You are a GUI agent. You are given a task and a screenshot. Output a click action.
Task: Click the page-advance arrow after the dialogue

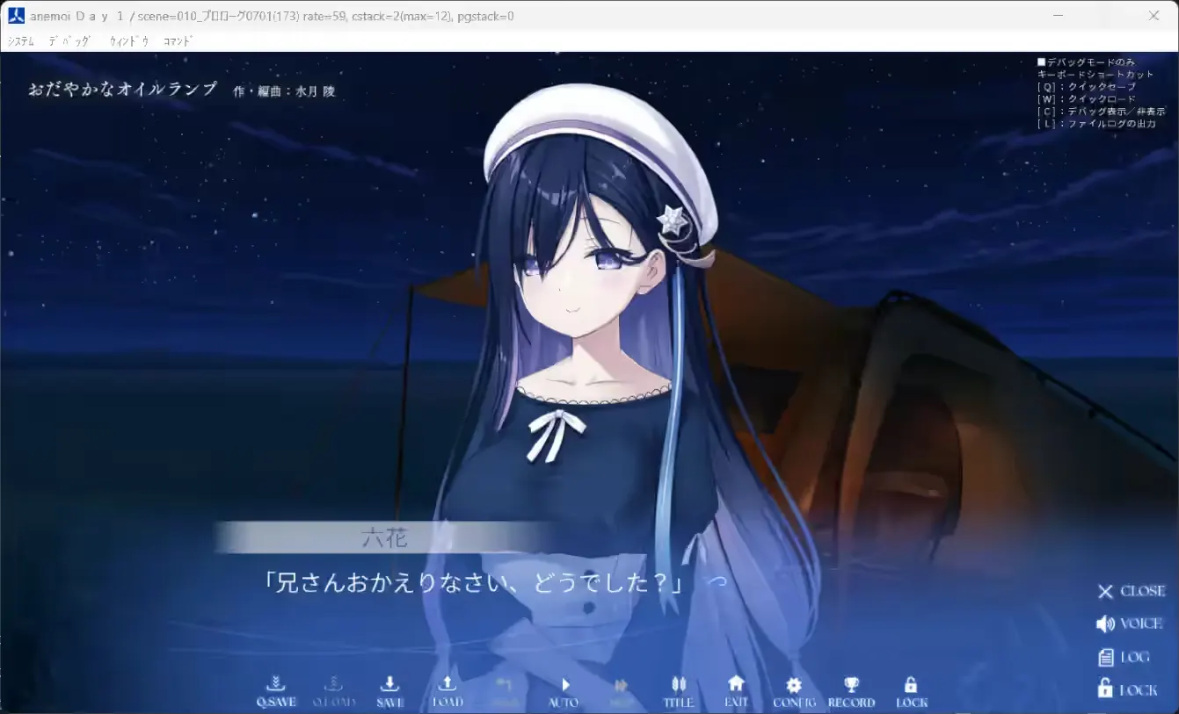[717, 581]
